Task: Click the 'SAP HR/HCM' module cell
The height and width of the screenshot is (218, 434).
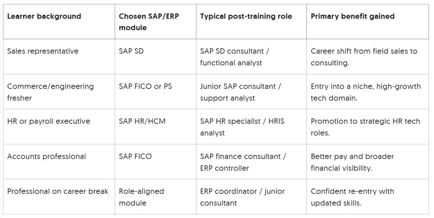Action: click(x=142, y=121)
